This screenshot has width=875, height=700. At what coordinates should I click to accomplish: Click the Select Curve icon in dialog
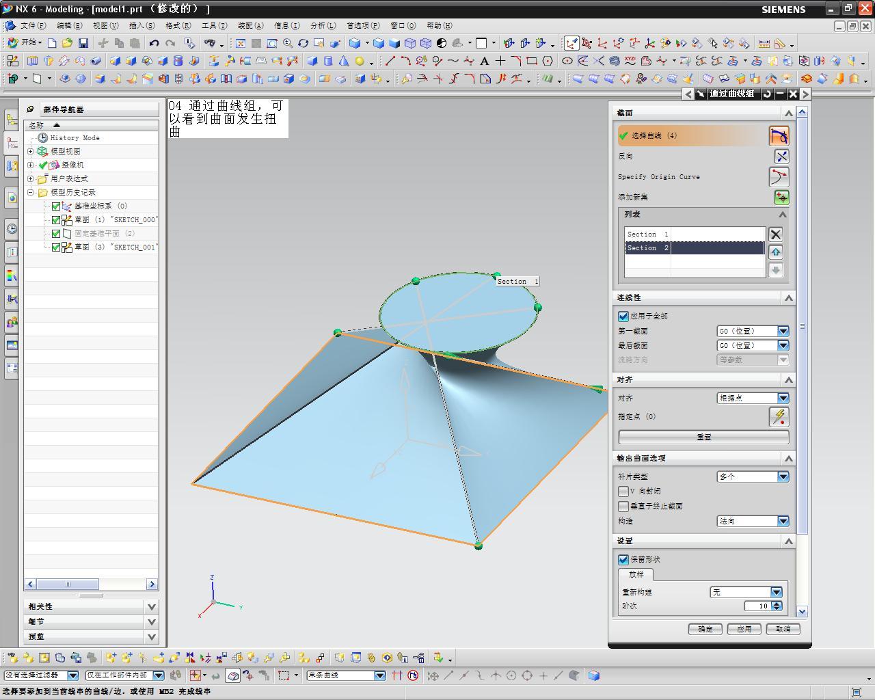click(x=779, y=135)
